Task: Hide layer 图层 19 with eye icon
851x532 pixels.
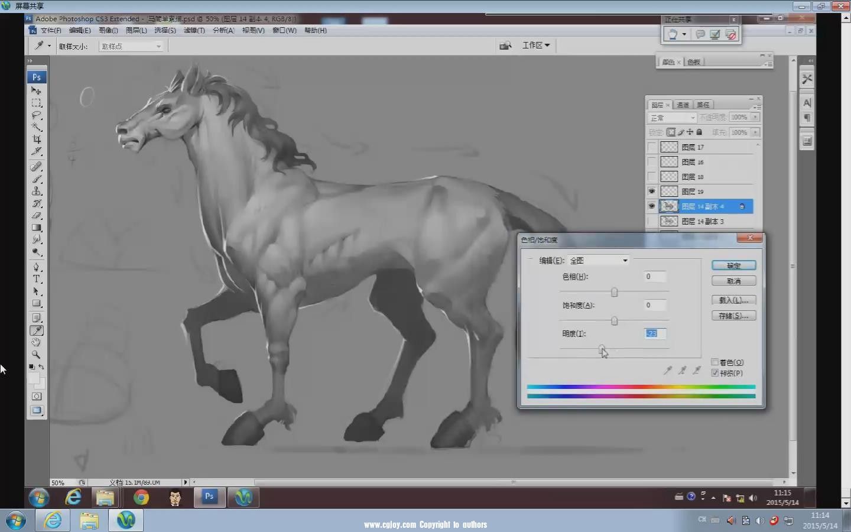Action: [652, 192]
